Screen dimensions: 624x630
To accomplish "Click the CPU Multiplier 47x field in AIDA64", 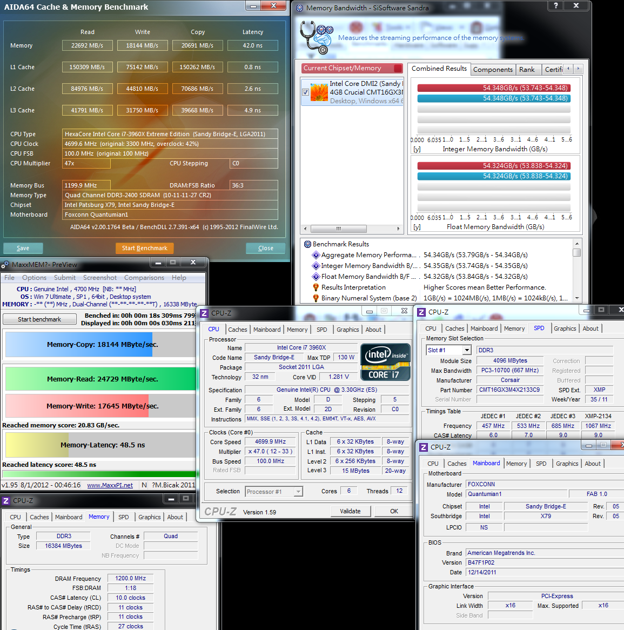I will pos(86,164).
